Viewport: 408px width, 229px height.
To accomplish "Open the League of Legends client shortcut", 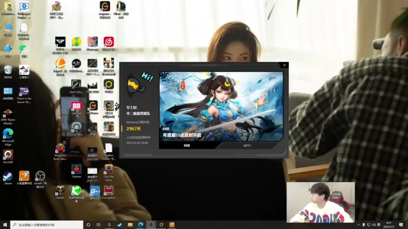I will click(121, 10).
